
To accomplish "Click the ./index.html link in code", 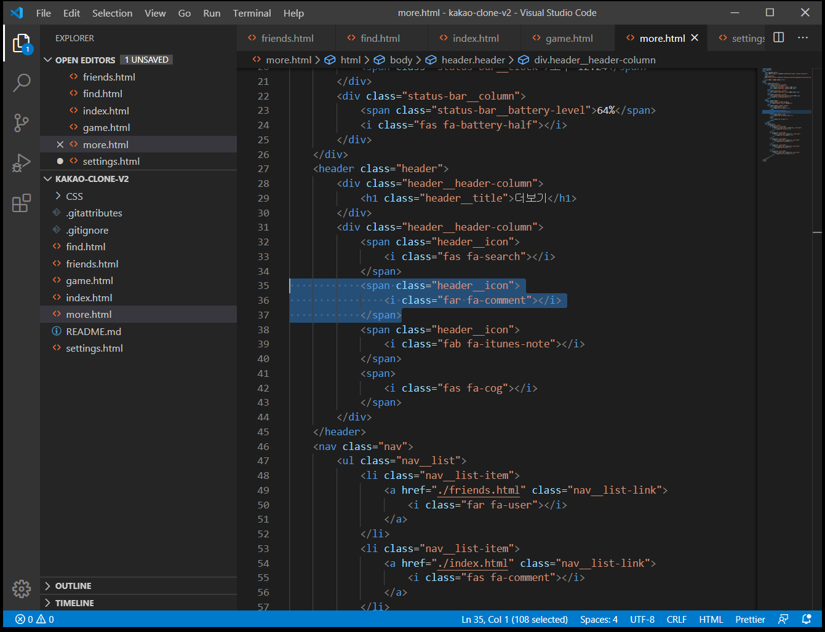I will (x=472, y=563).
